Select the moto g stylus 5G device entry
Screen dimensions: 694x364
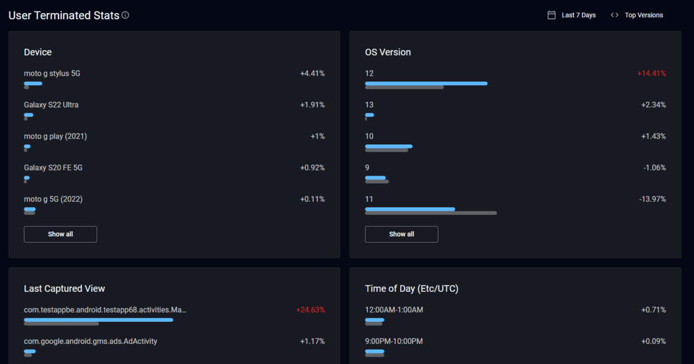tap(51, 73)
